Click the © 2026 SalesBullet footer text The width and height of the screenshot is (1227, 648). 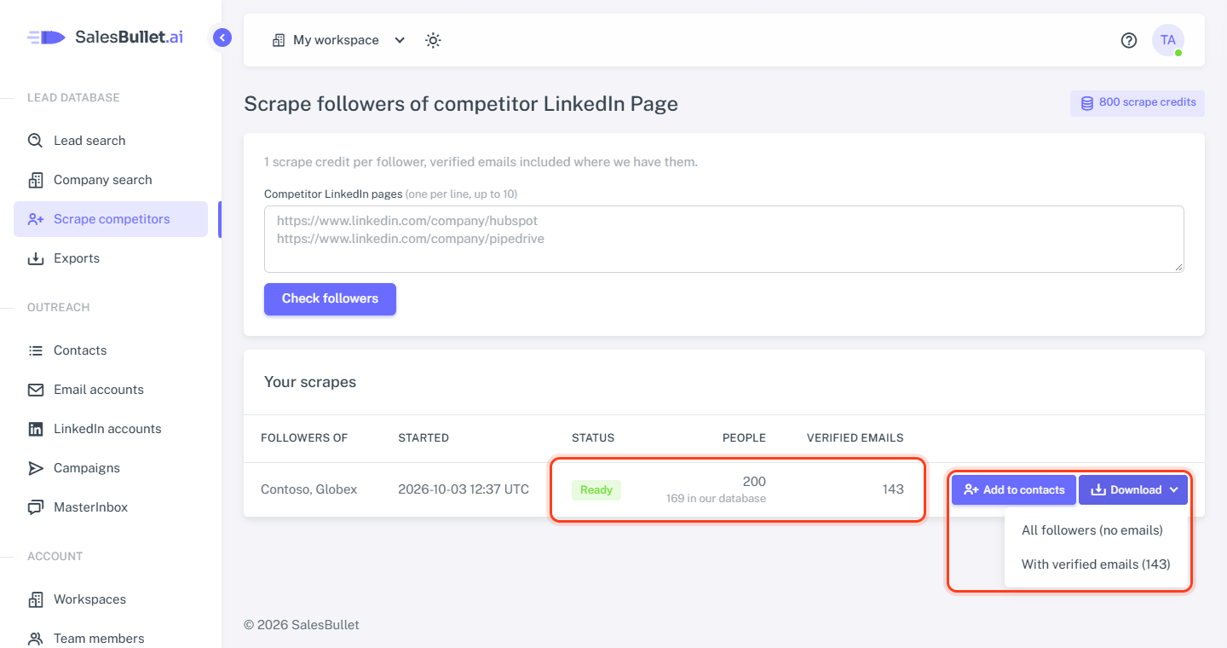tap(302, 625)
